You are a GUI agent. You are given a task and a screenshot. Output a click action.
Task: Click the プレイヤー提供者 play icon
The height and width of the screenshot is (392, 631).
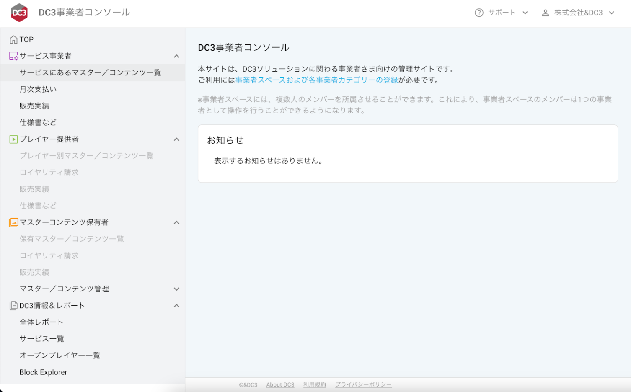[x=13, y=139]
